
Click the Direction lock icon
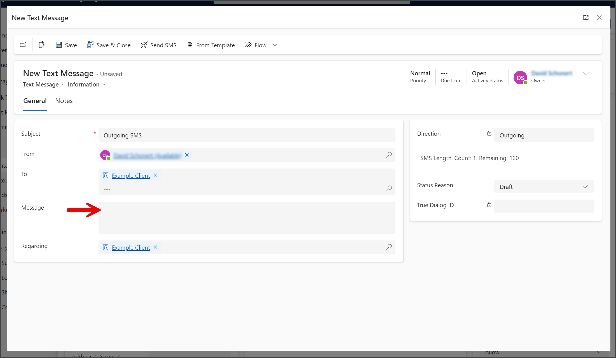pos(489,133)
